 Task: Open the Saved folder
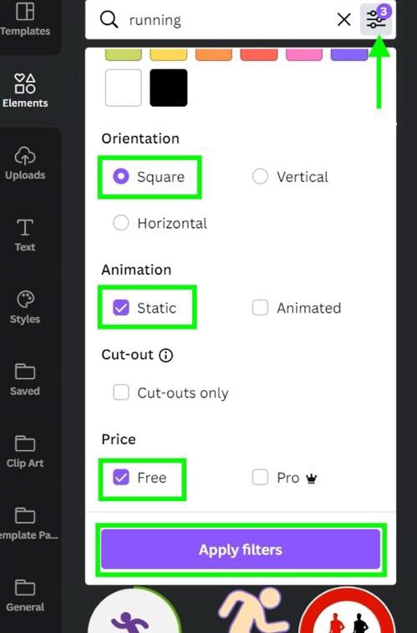(x=25, y=379)
